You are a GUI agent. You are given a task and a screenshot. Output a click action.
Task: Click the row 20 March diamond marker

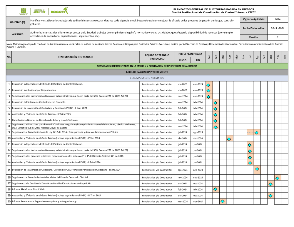pos(223,201)
